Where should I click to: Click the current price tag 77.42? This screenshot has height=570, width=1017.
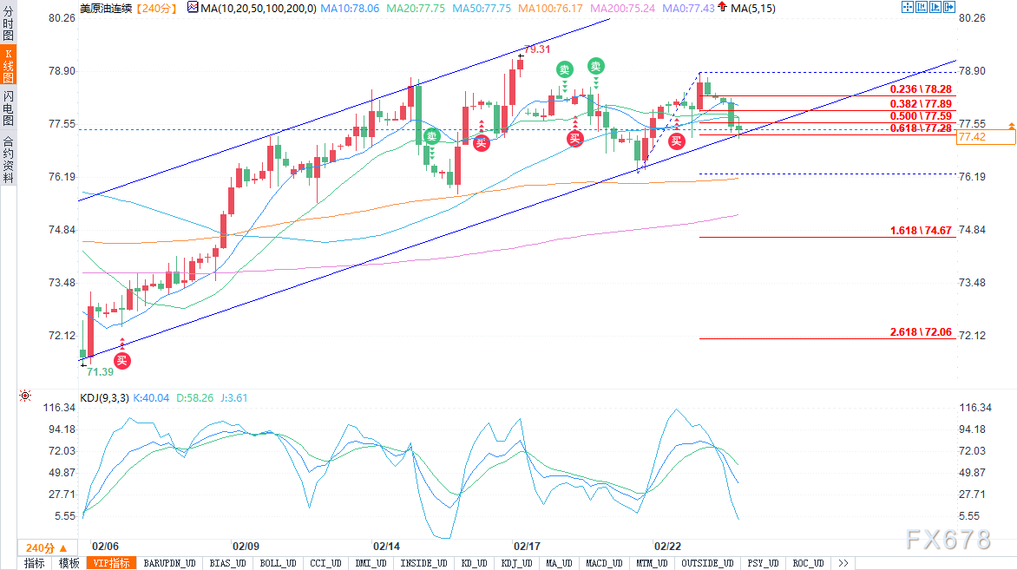pos(986,137)
